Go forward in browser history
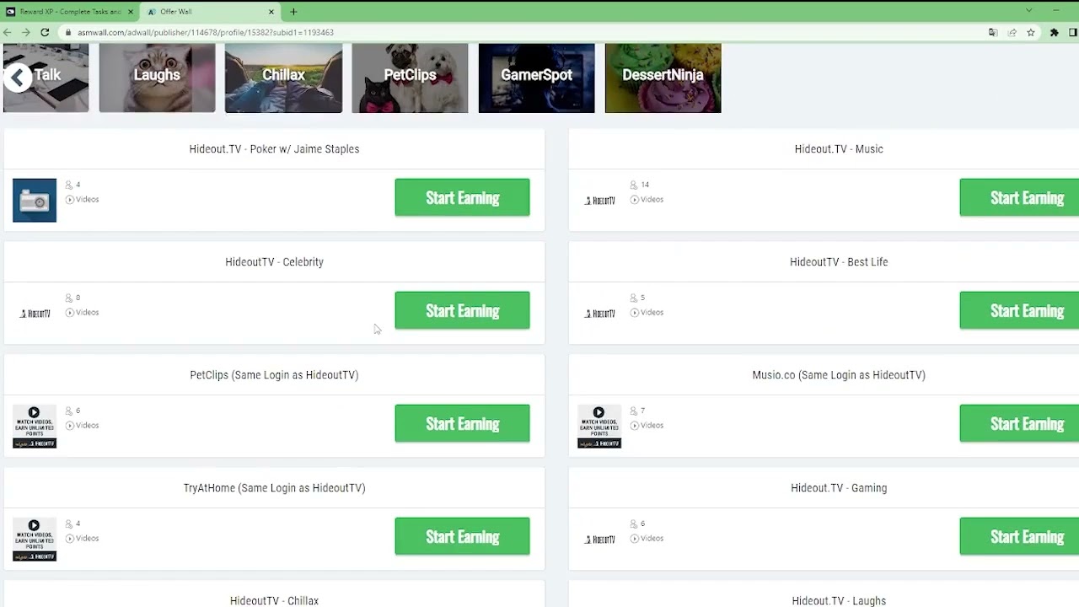Image resolution: width=1079 pixels, height=607 pixels. pos(26,32)
